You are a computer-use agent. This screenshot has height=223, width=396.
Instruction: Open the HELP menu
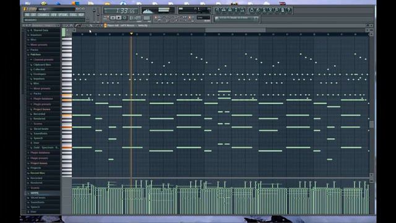point(81,15)
